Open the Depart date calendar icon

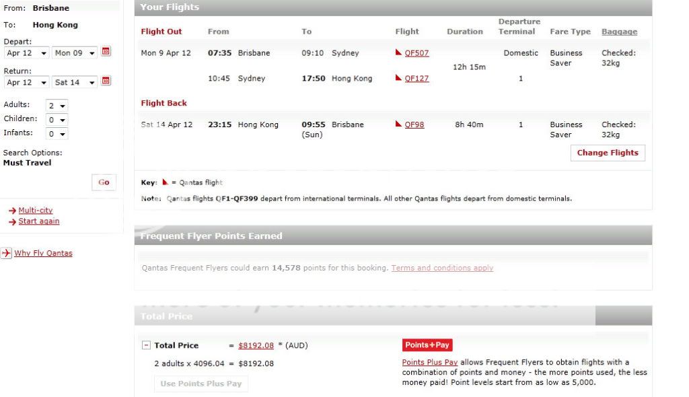point(106,52)
